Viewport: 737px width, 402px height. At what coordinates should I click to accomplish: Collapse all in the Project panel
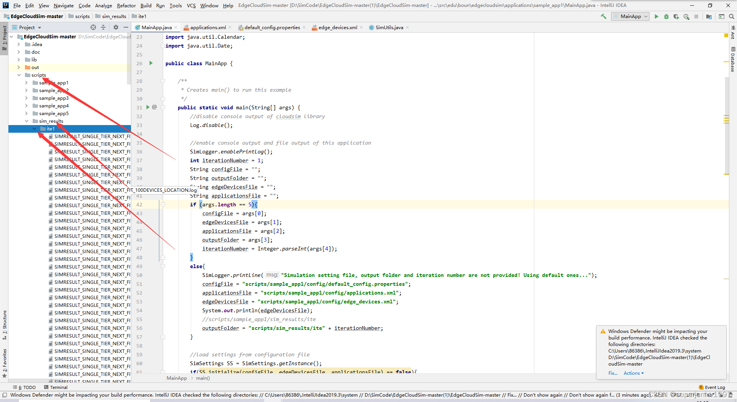click(103, 27)
